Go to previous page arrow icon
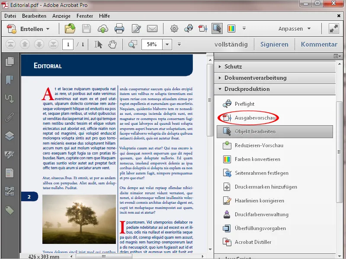Viewport: 346px width, 259px height. [x=25, y=44]
